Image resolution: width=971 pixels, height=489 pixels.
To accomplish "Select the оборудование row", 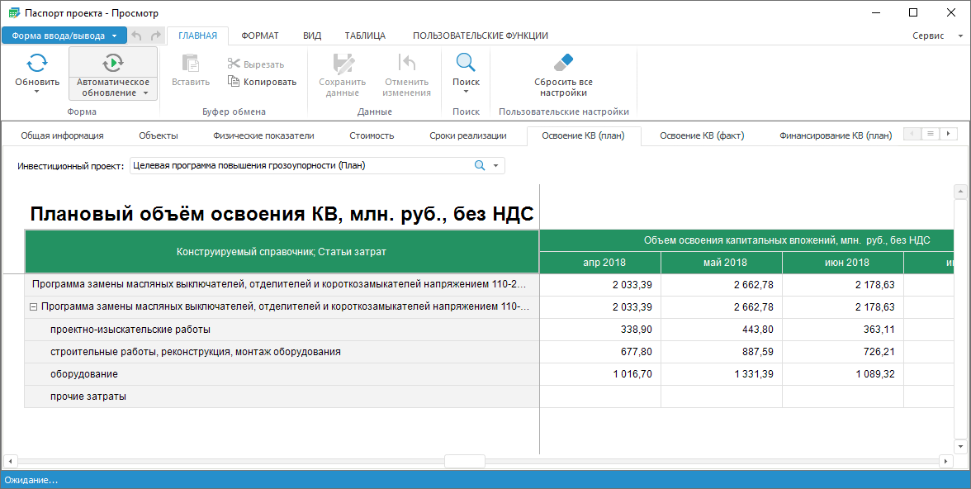I will [282, 374].
